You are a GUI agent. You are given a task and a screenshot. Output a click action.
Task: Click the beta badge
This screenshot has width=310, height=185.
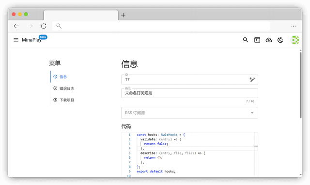[x=43, y=37]
